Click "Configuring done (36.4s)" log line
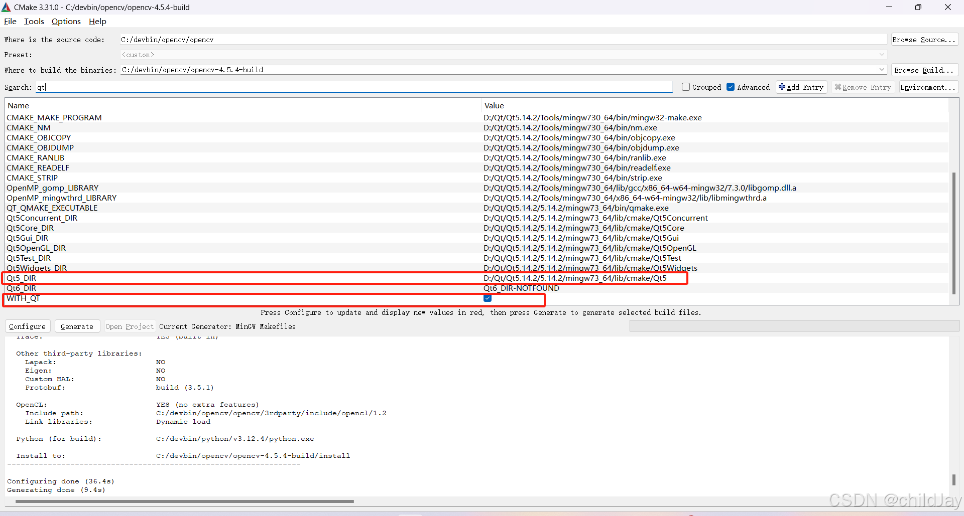 (61, 481)
